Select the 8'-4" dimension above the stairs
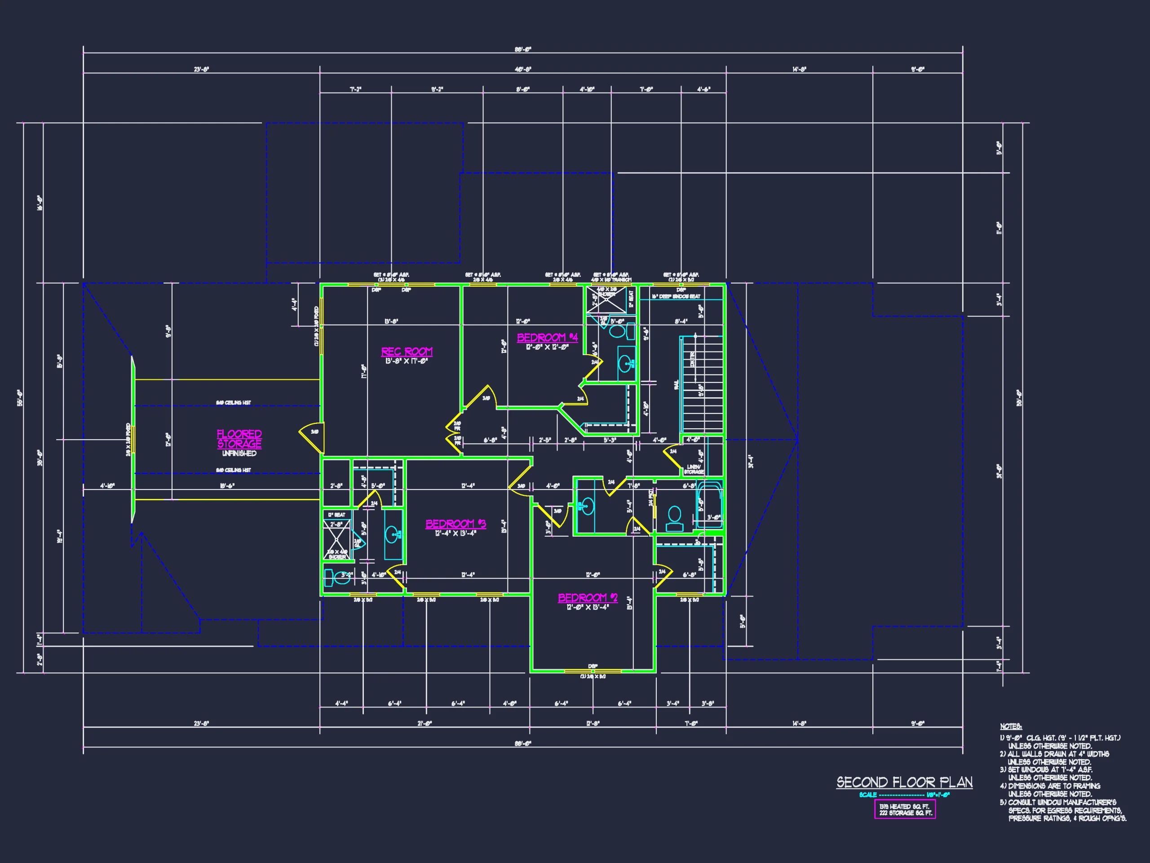 coord(681,321)
